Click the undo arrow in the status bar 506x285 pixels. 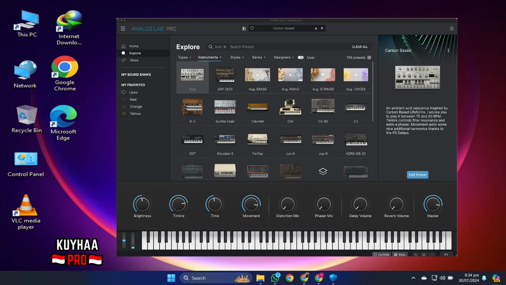tap(416, 255)
